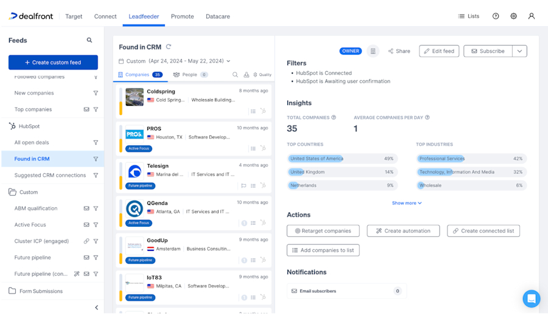Click Create connected list button

[483, 231]
